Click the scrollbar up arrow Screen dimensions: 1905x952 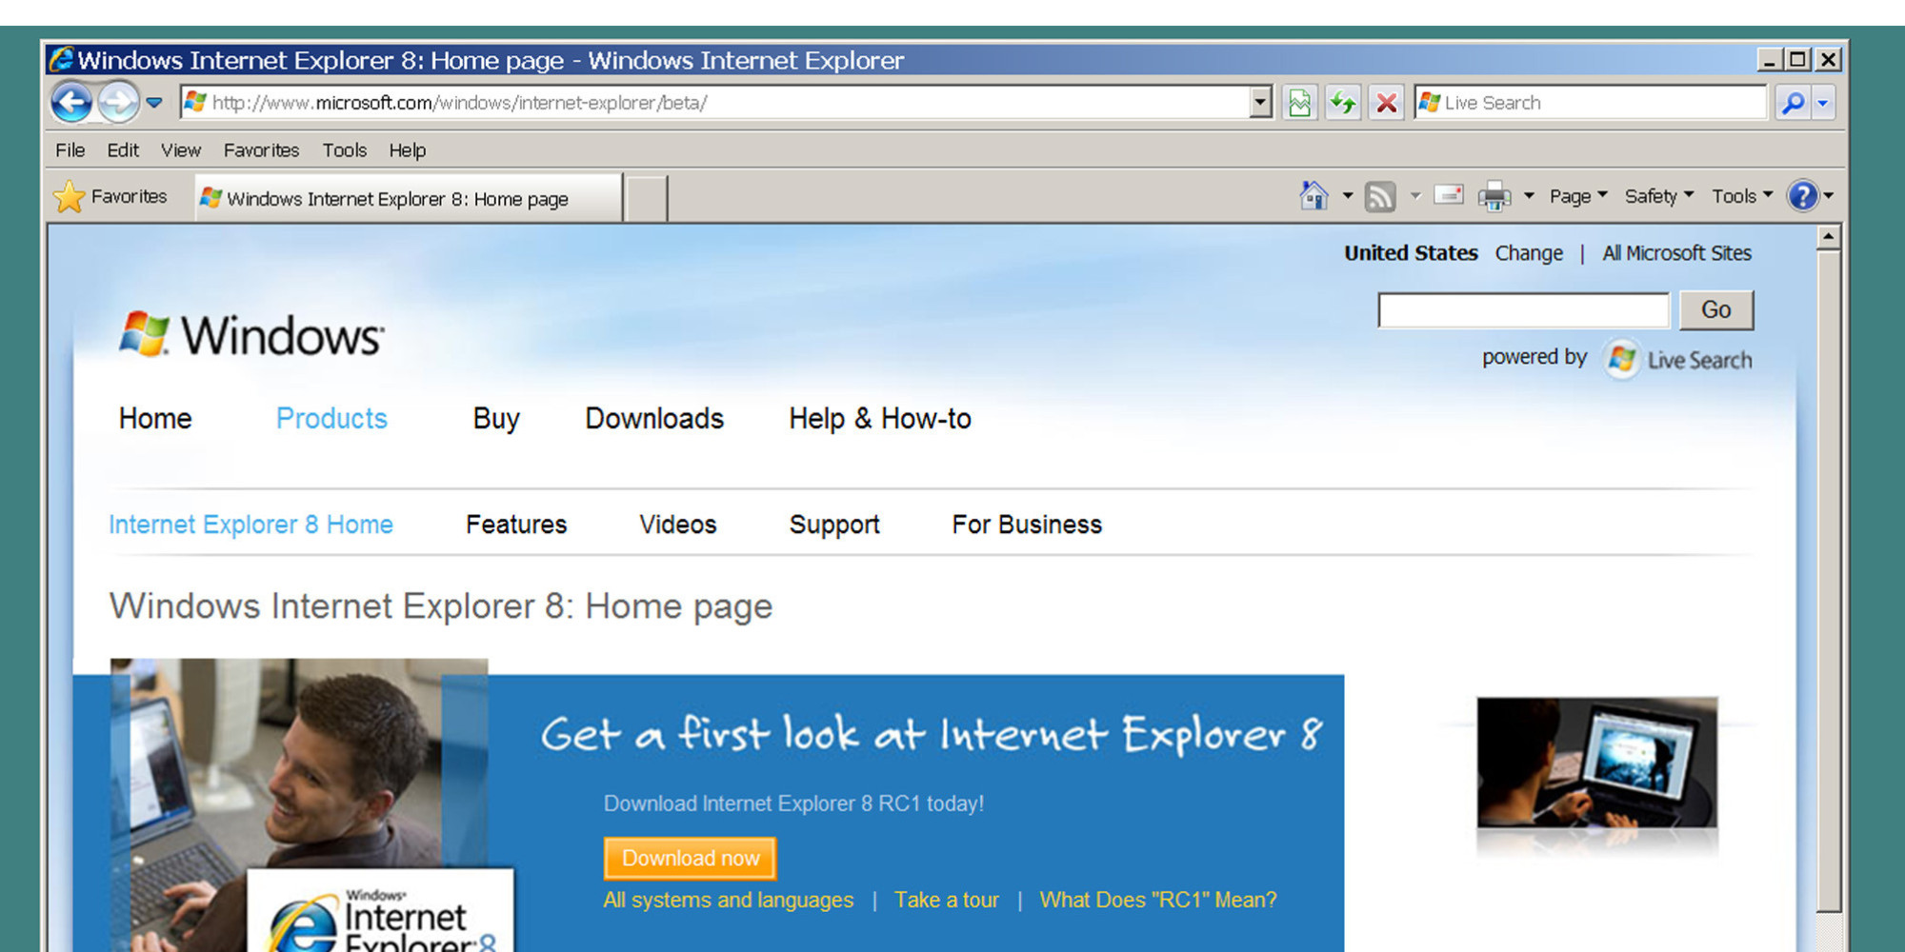point(1828,237)
